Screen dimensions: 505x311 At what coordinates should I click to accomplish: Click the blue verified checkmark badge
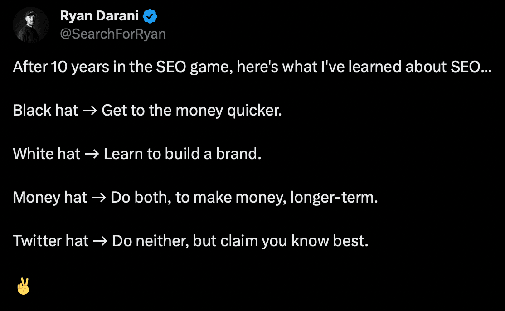click(x=150, y=16)
